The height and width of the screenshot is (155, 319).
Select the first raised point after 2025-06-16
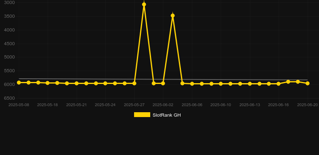point(288,82)
